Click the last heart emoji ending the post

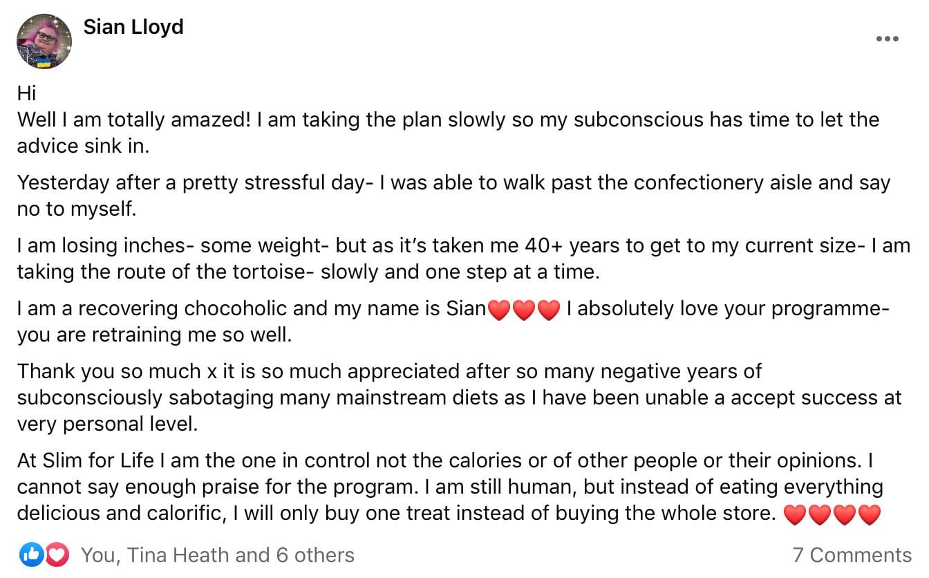click(870, 514)
